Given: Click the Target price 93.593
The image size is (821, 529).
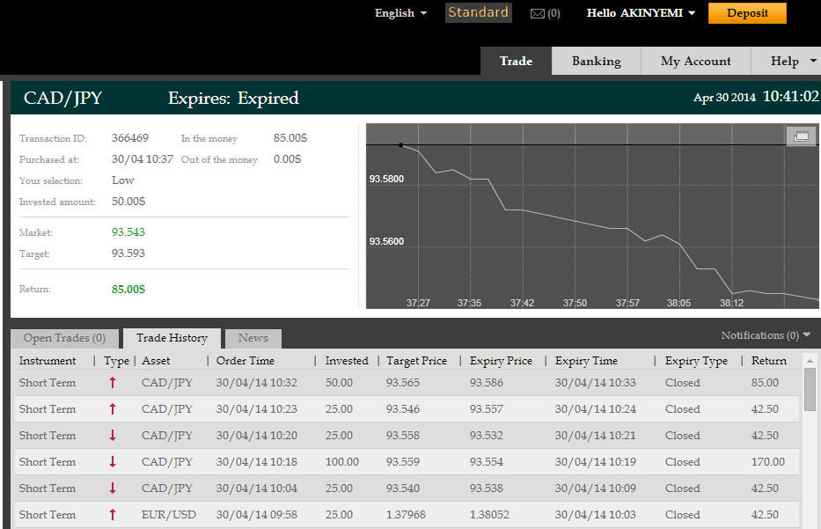Looking at the screenshot, I should pyautogui.click(x=128, y=253).
